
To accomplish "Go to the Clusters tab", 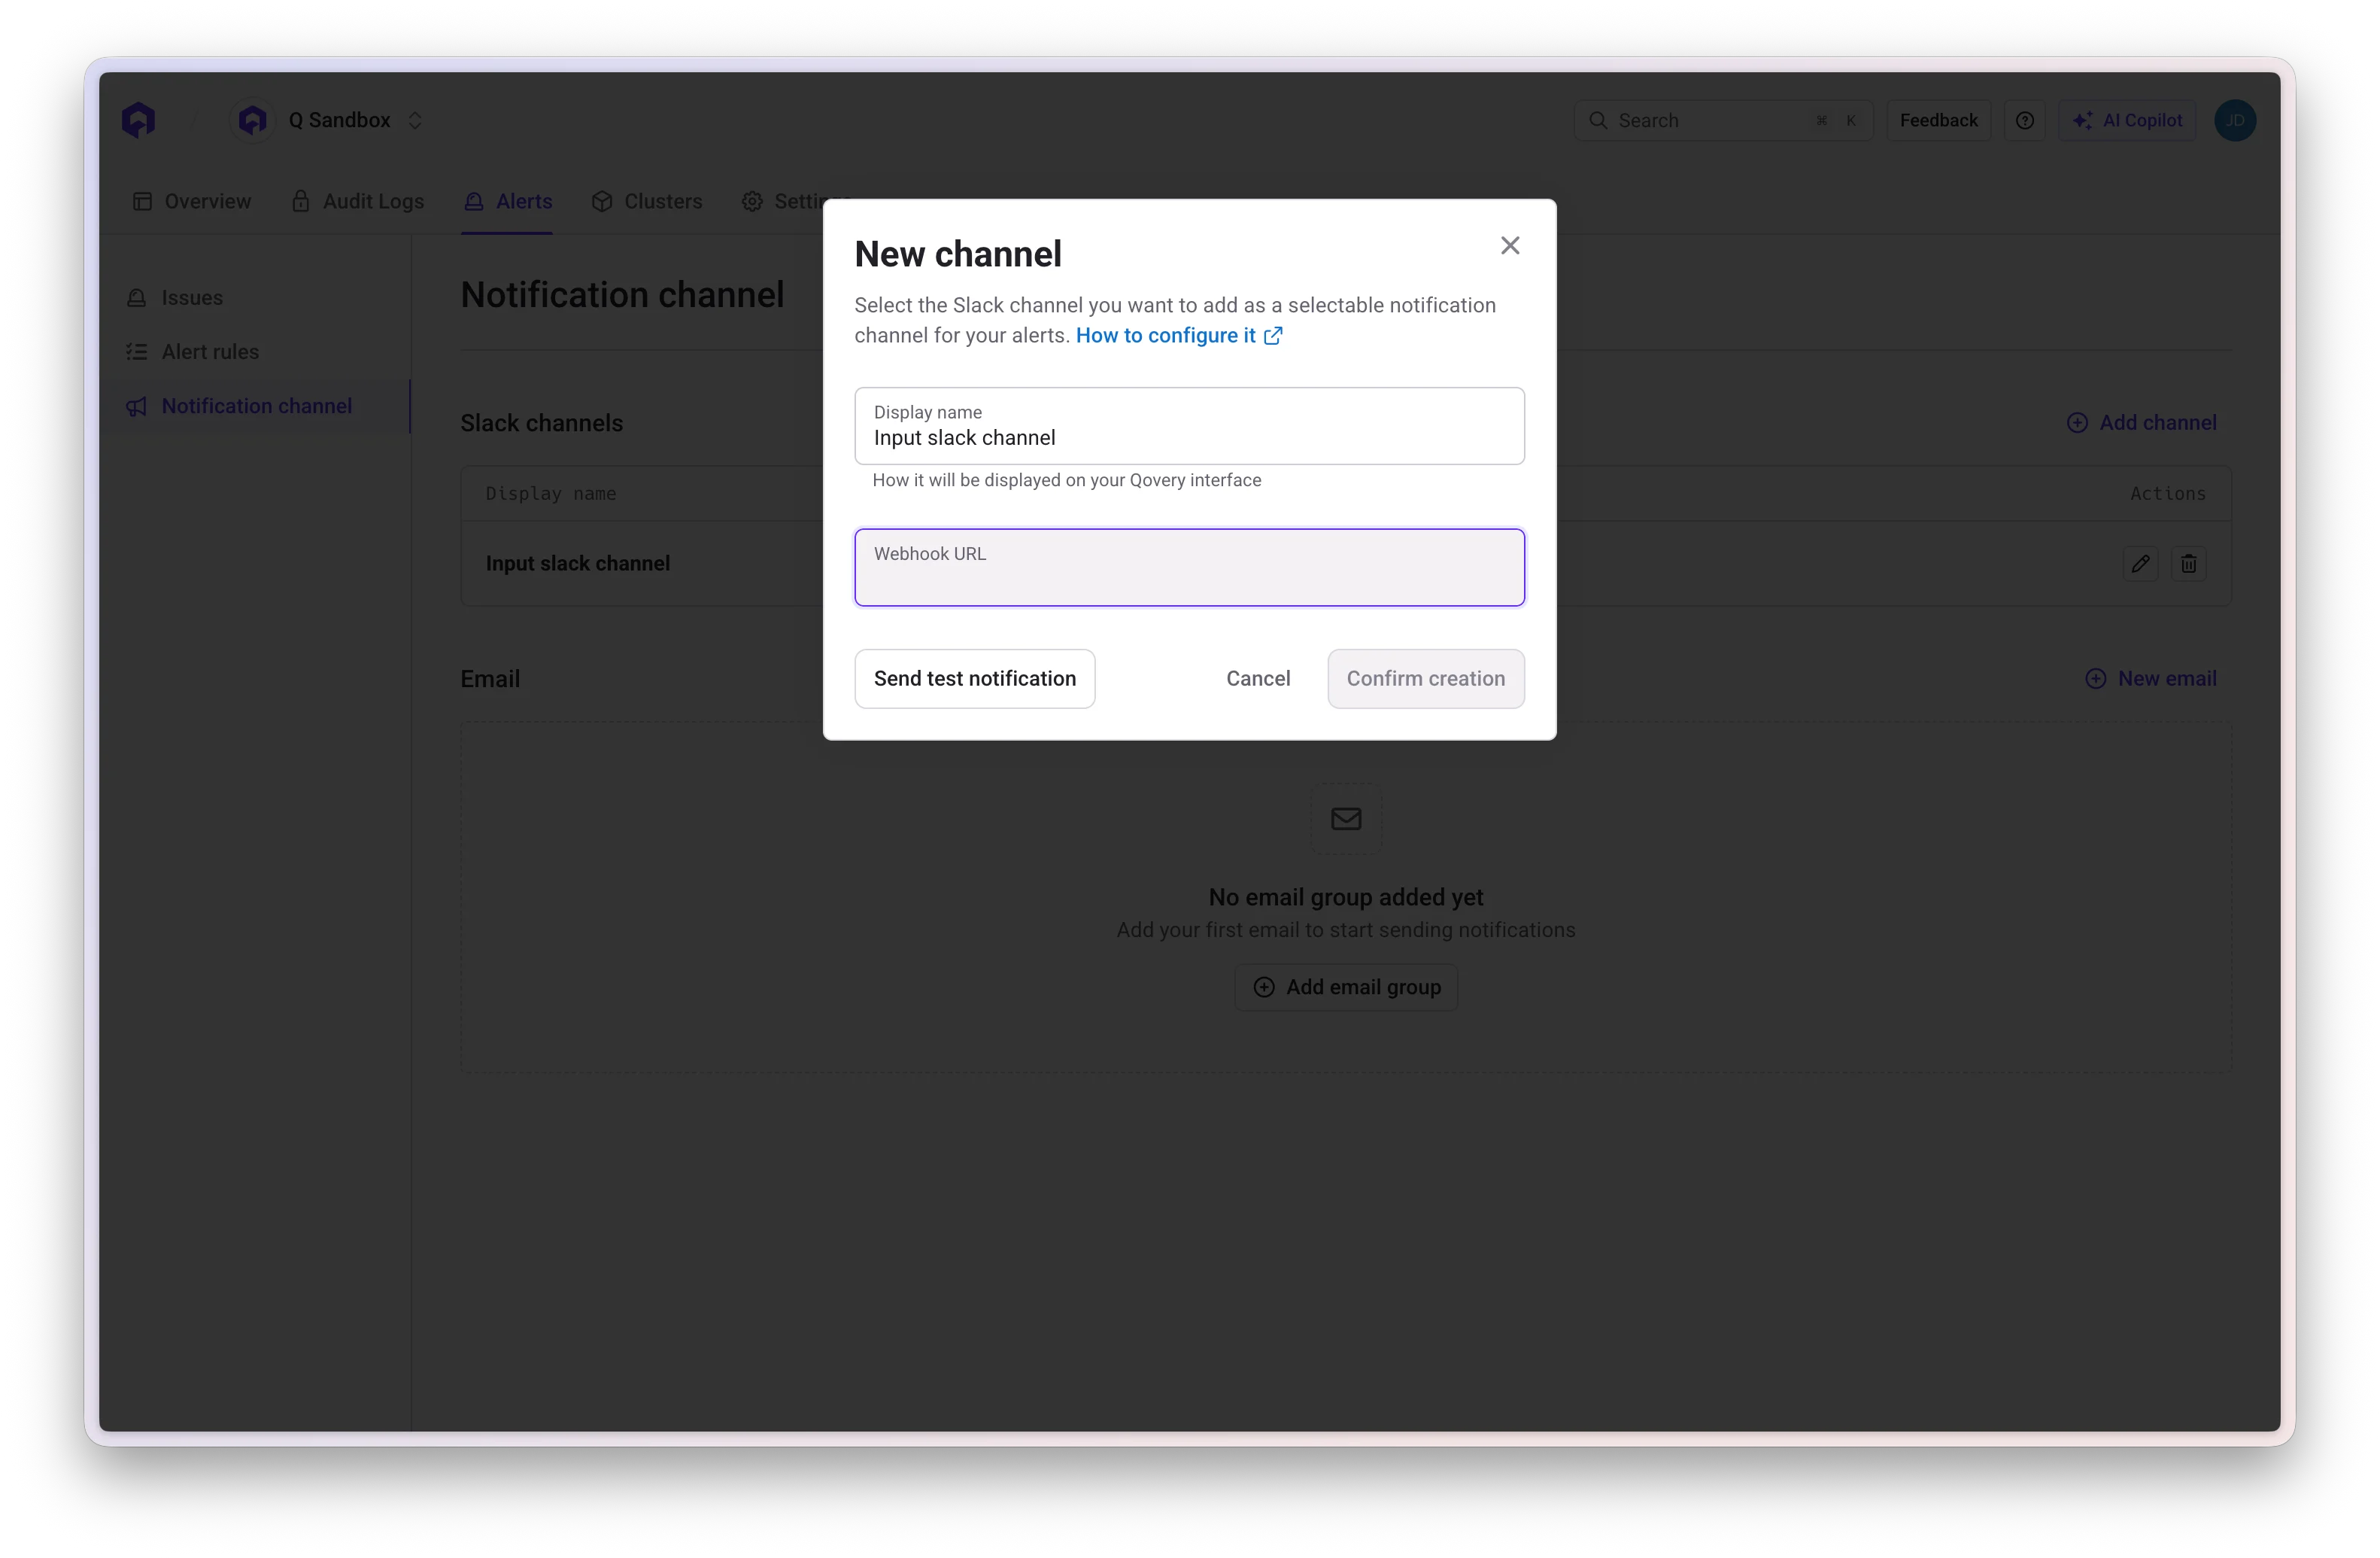I will click(647, 201).
